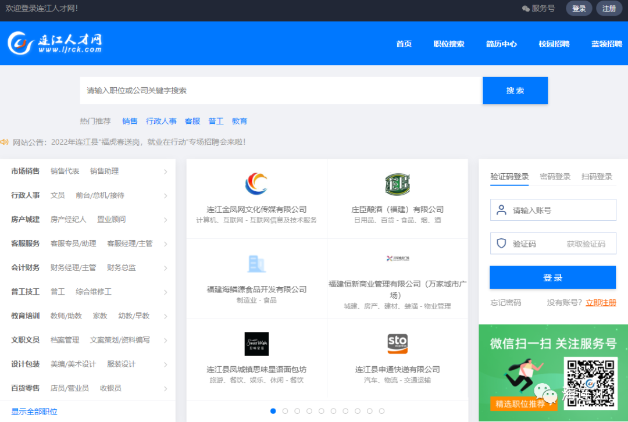Switch to 验证码登录 tab

click(509, 177)
